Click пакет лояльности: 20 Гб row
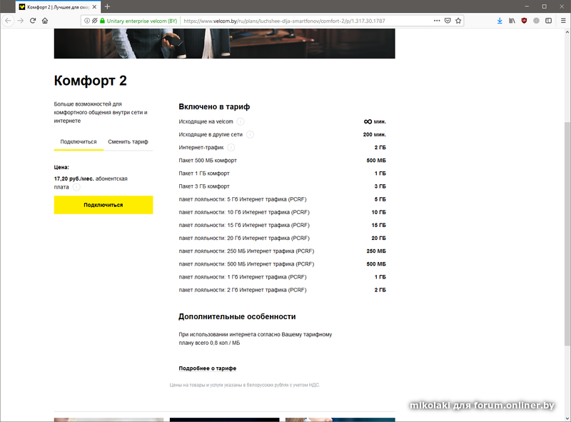The width and height of the screenshot is (571, 422). [282, 238]
